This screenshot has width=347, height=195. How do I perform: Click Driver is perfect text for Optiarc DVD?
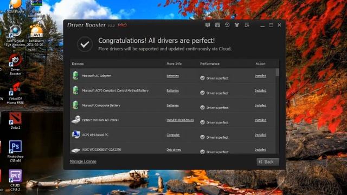[217, 122]
